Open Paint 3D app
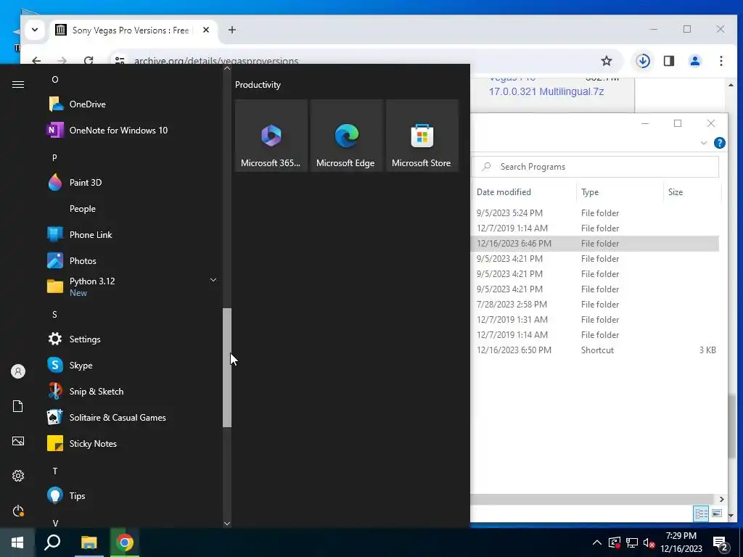 pos(132,182)
